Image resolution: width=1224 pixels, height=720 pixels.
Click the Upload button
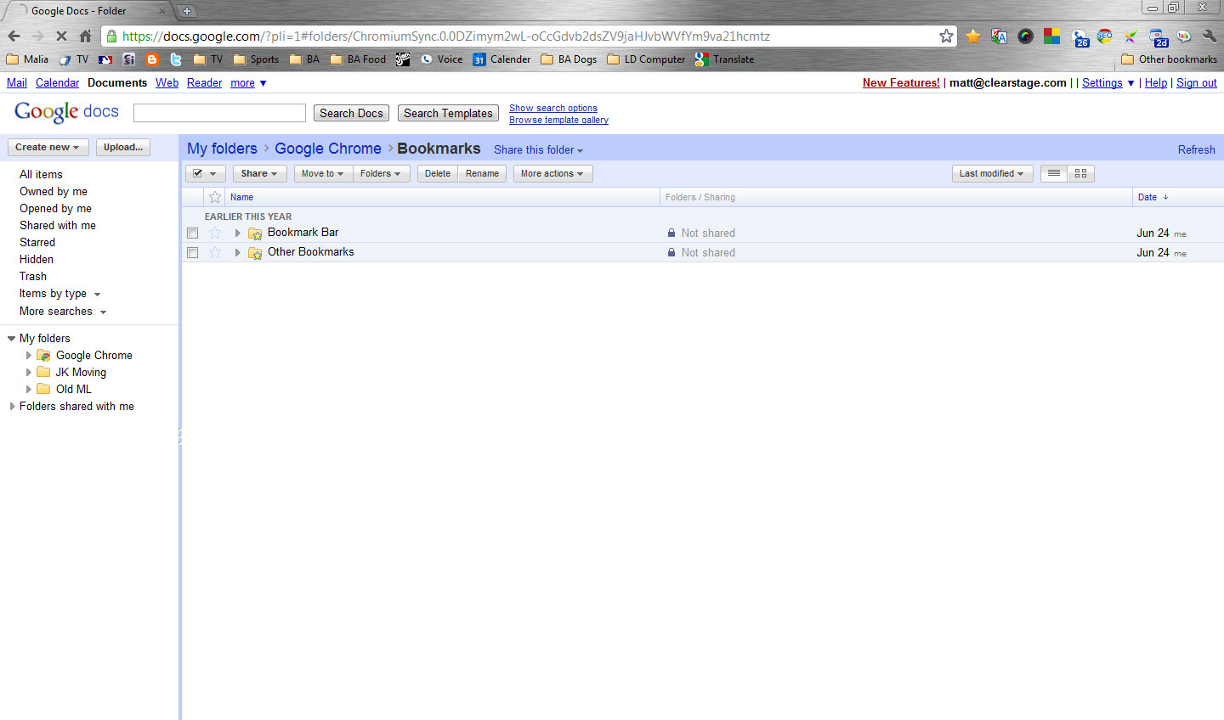123,147
